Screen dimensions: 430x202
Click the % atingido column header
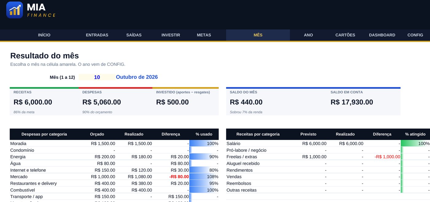tap(415, 134)
